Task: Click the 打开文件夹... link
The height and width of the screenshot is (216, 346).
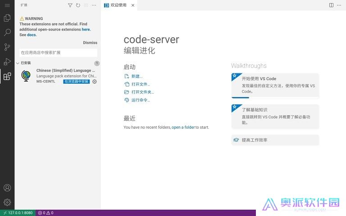Action: click(139, 92)
